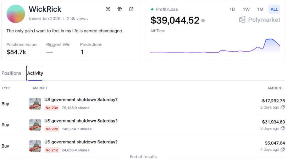The height and width of the screenshot is (167, 293).
Task: Click the scan profile icon beside WickRick
Action: point(108,9)
